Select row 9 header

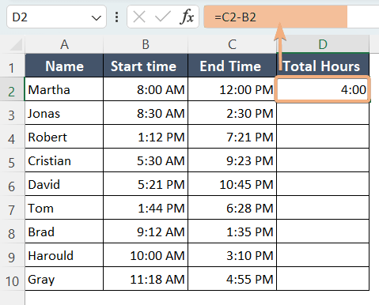click(12, 255)
